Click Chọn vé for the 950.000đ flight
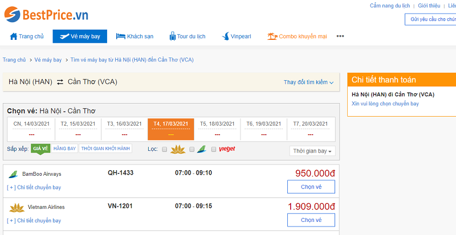Image resolution: width=456 pixels, height=235 pixels. click(311, 187)
